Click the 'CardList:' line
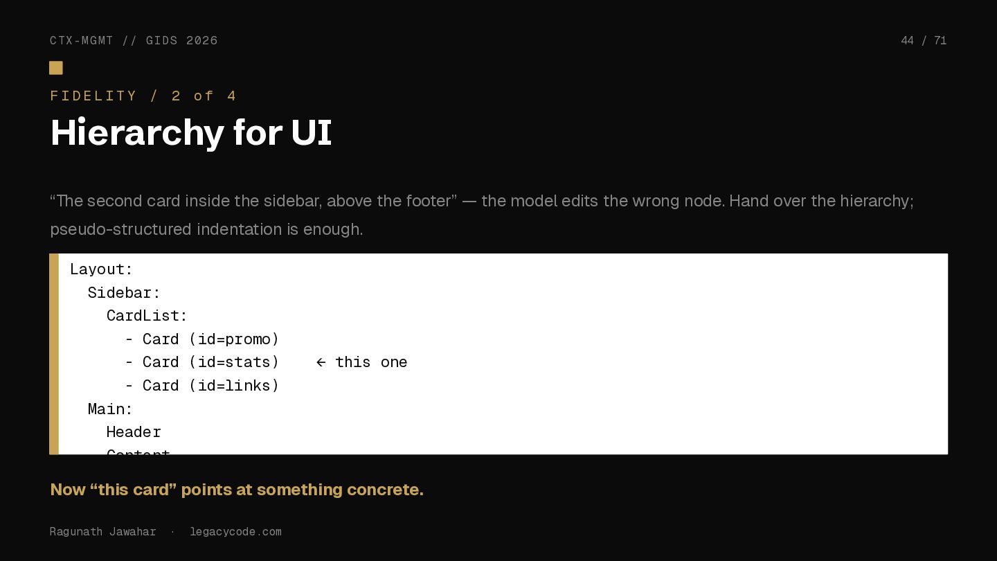The width and height of the screenshot is (997, 561). point(147,316)
